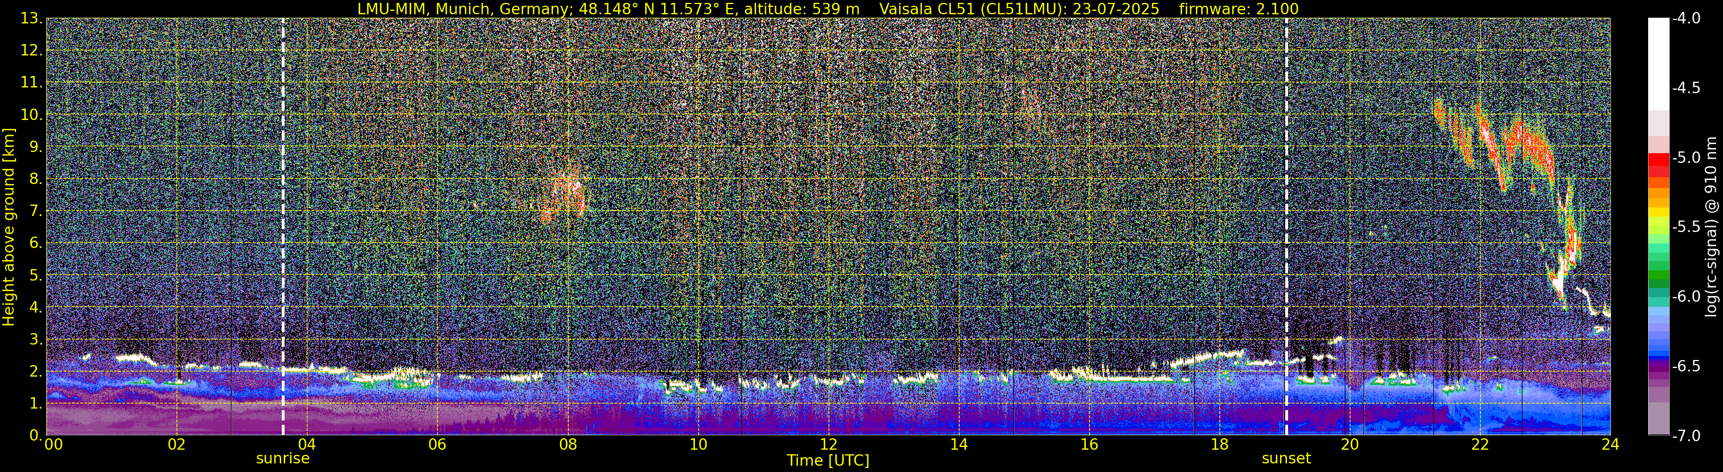Screen dimensions: 1723x472
Task: Click the time axis tick label '16'
Action: [x=1089, y=445]
